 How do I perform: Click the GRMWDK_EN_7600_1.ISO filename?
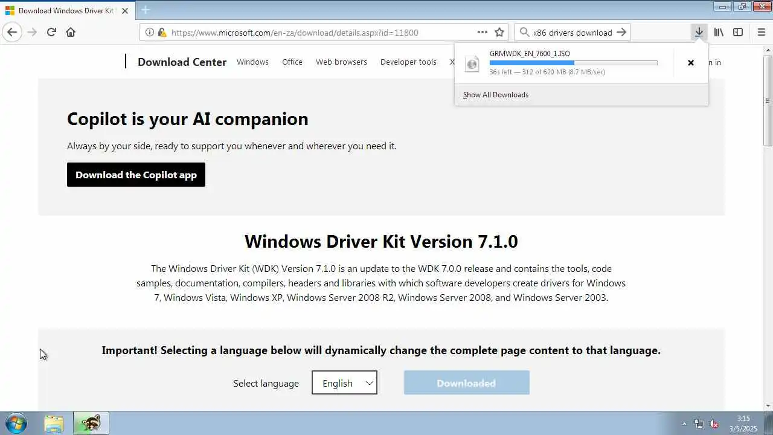(x=530, y=53)
